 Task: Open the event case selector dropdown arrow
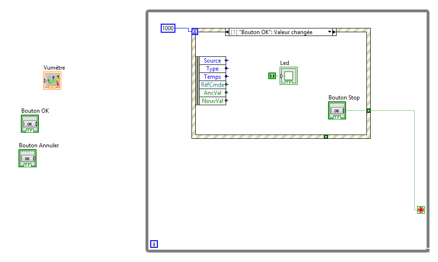pos(329,32)
